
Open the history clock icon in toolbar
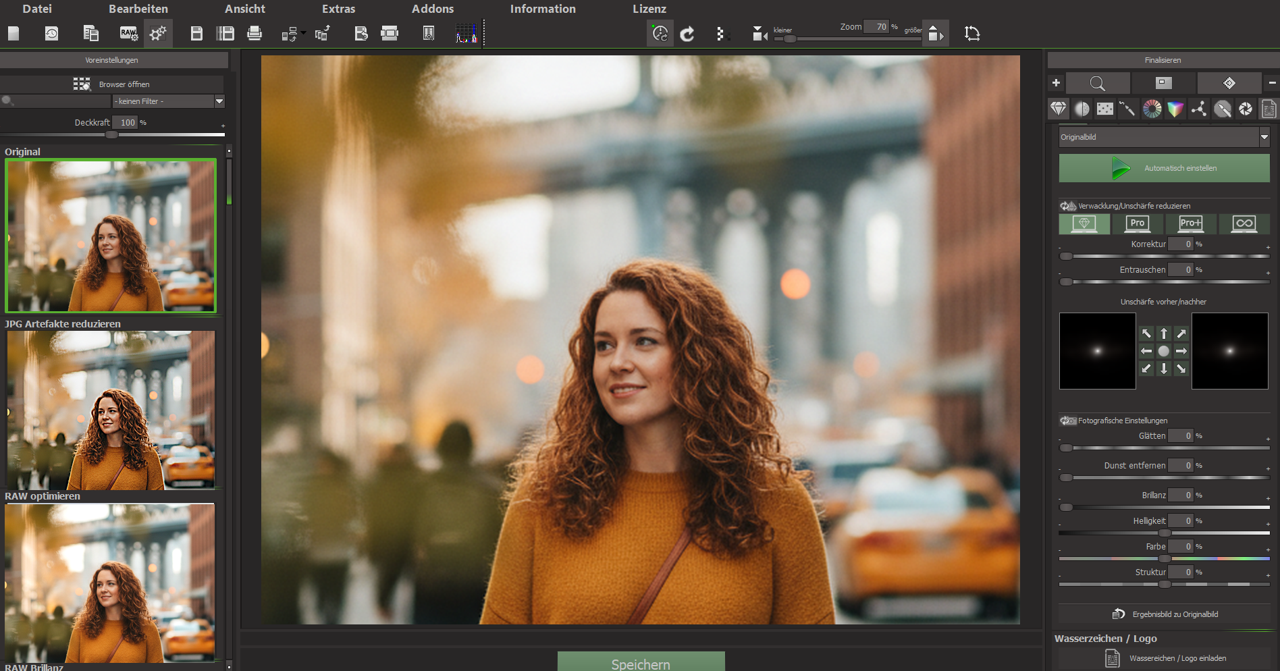pos(51,33)
